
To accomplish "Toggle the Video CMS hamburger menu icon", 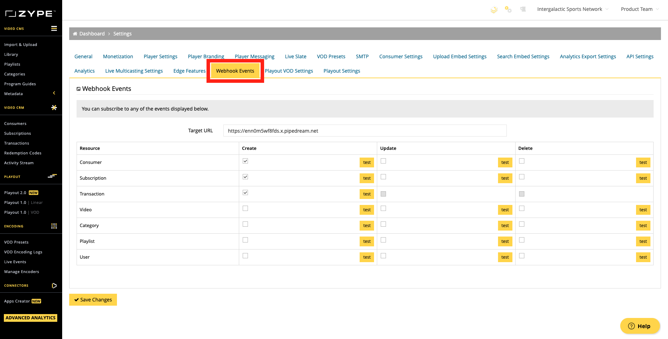I will (54, 28).
